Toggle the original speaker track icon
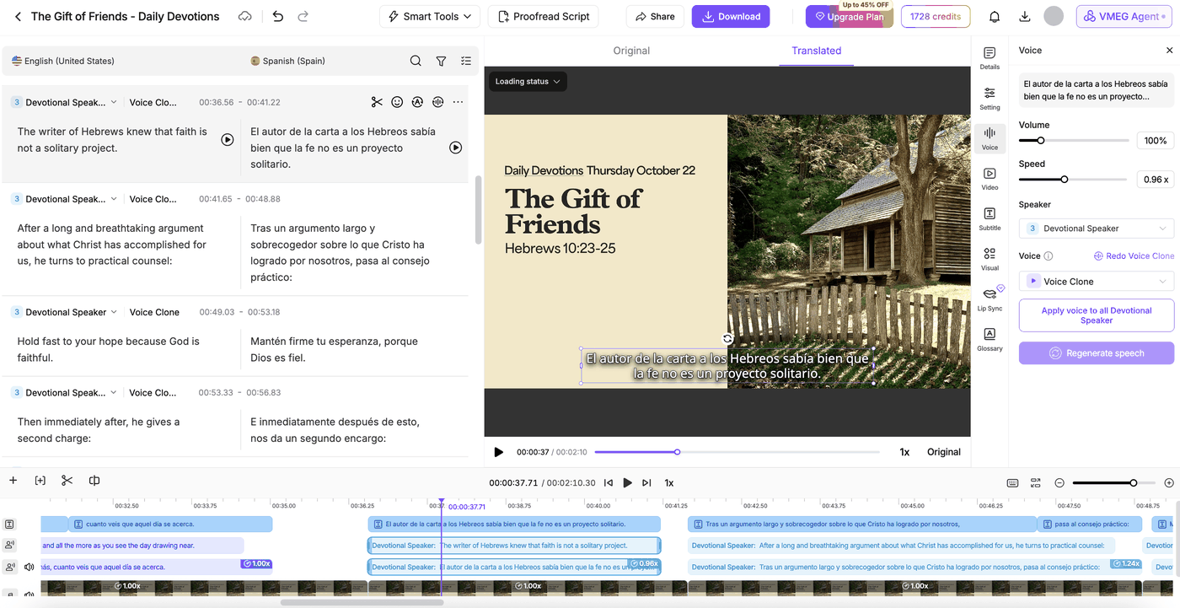The image size is (1180, 608). [x=9, y=546]
